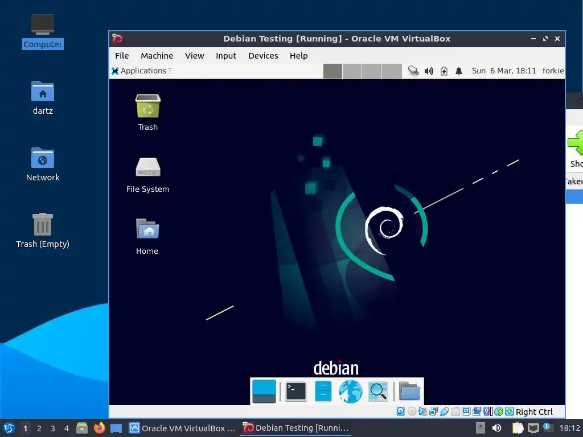This screenshot has width=583, height=437.
Task: Click audio indicator in VirtualBox status bar
Action: pyautogui.click(x=422, y=411)
